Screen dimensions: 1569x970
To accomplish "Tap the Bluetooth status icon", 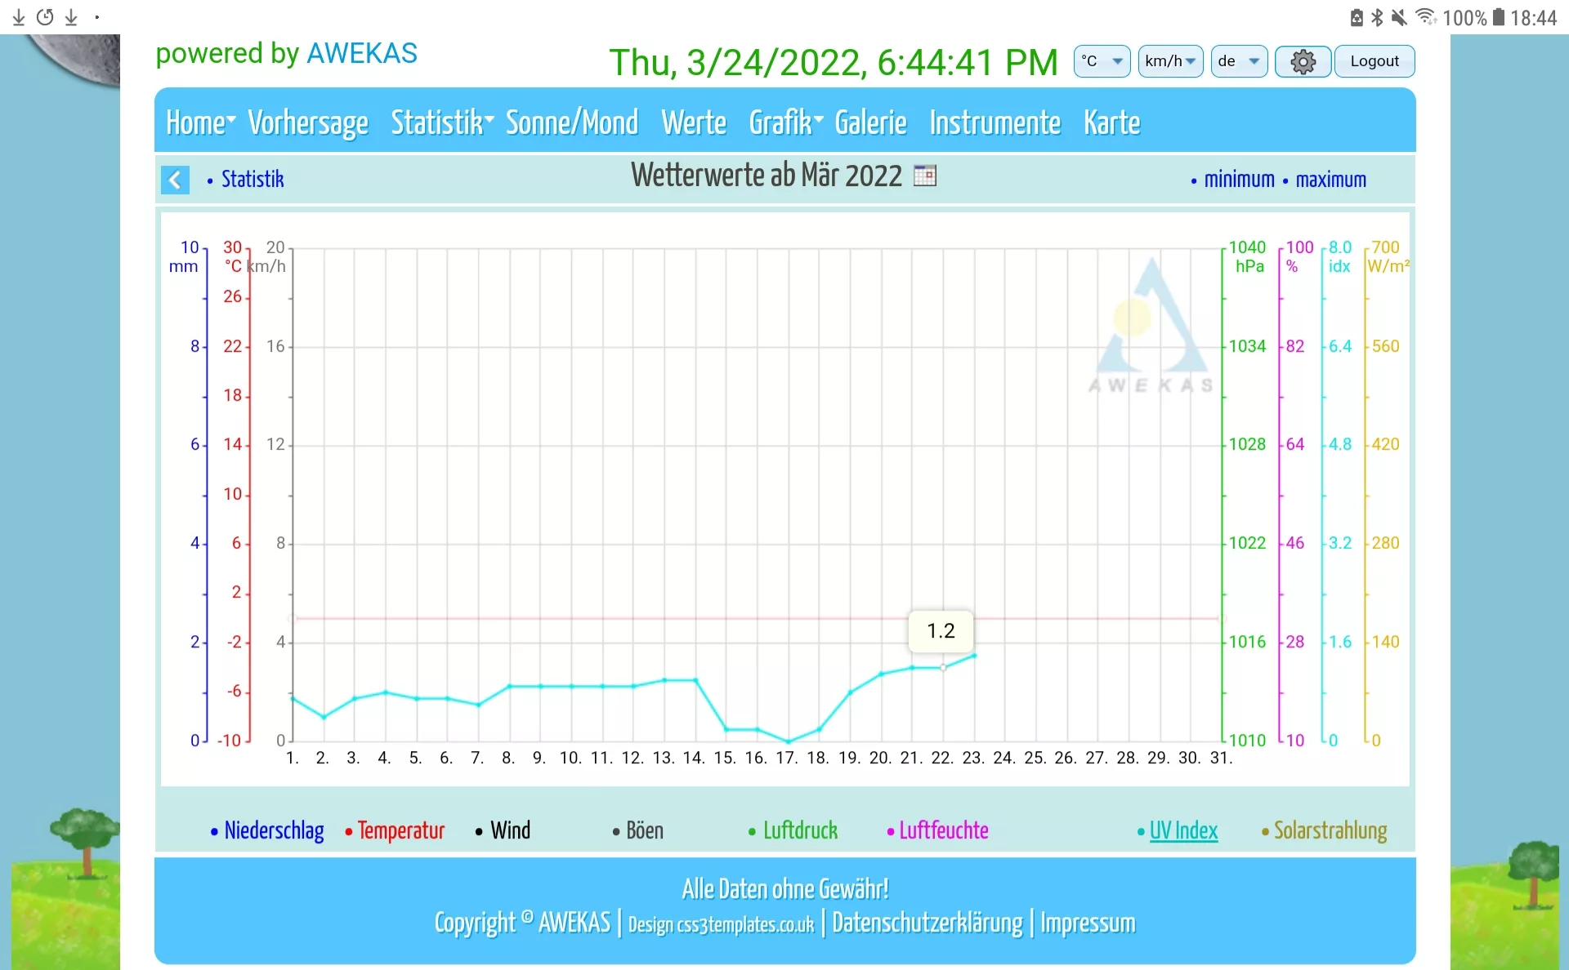I will pos(1377,17).
